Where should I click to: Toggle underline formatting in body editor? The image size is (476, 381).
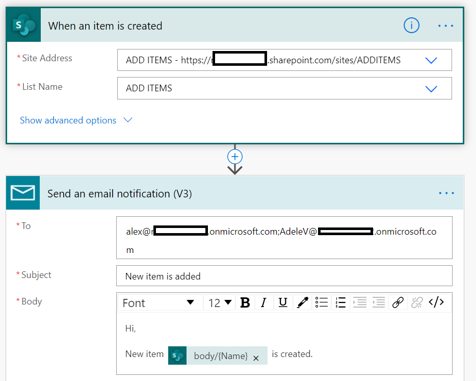click(x=283, y=302)
